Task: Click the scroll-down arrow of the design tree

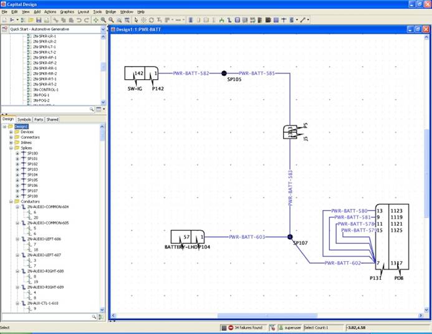Action: (x=102, y=310)
